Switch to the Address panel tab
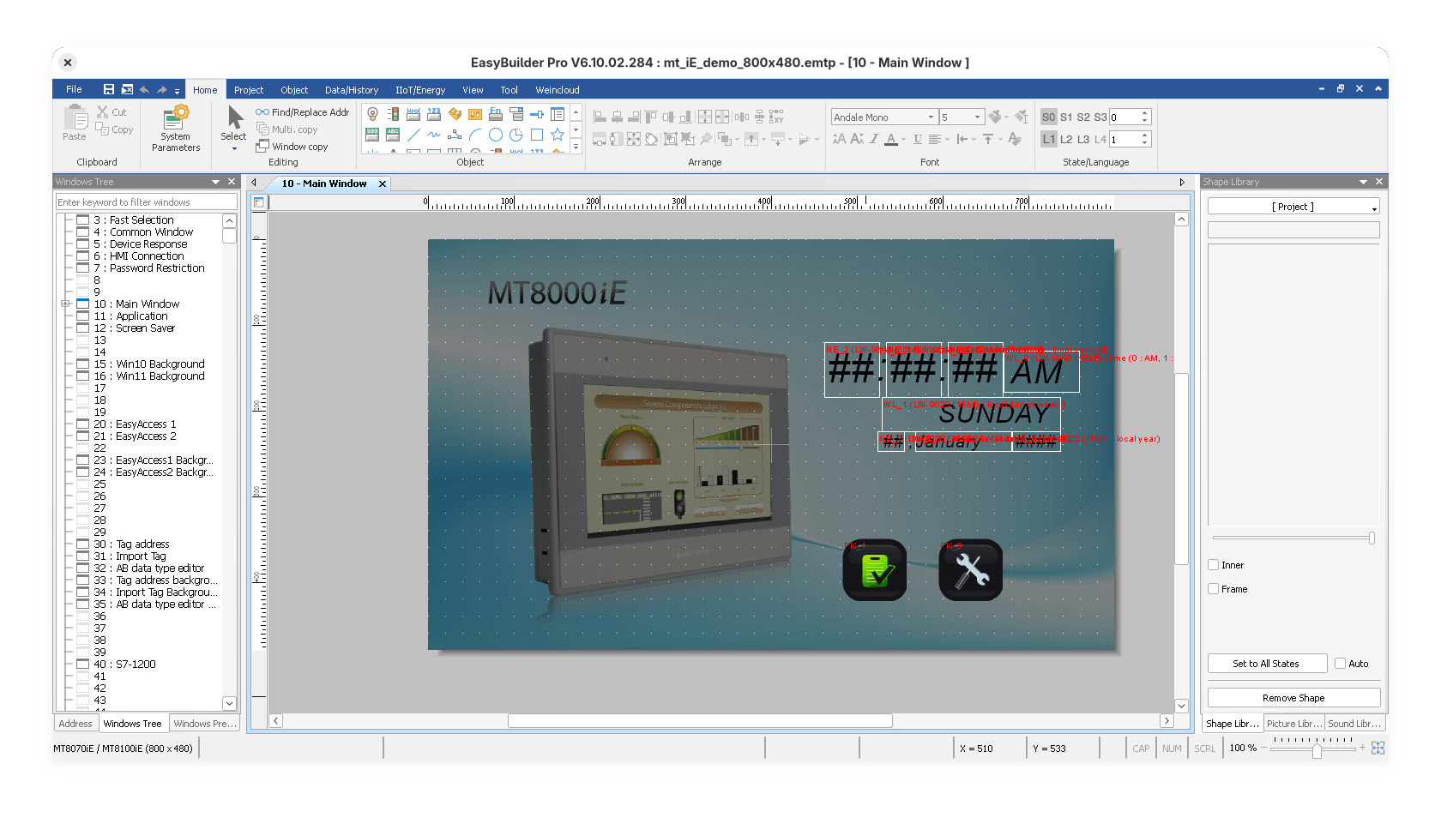 [x=75, y=724]
